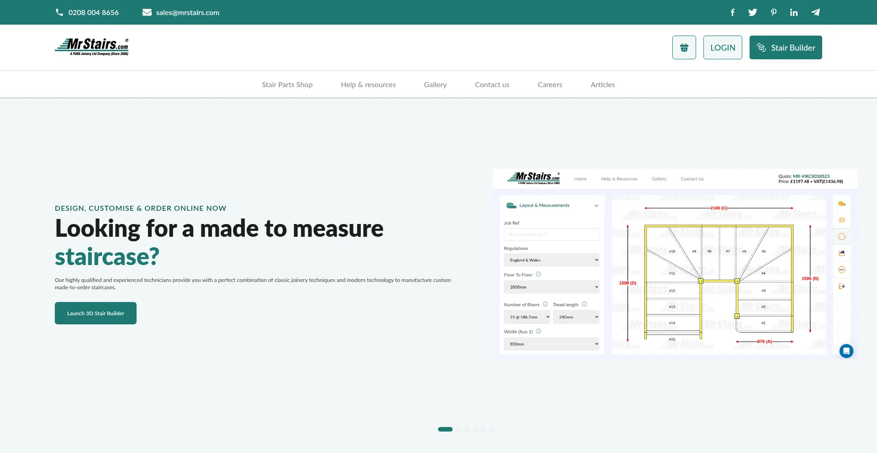Select the third carousel slide dot
Image resolution: width=877 pixels, height=453 pixels.
click(467, 429)
